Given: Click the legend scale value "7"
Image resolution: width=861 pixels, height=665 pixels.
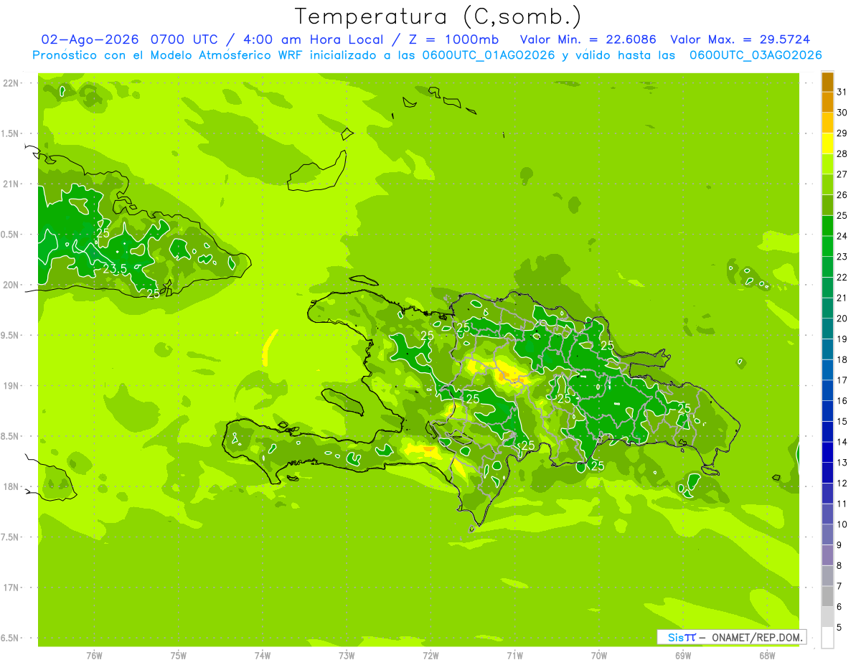Looking at the screenshot, I should point(839,586).
